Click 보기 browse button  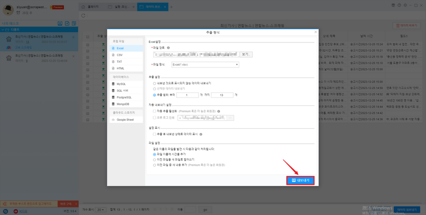(246, 55)
